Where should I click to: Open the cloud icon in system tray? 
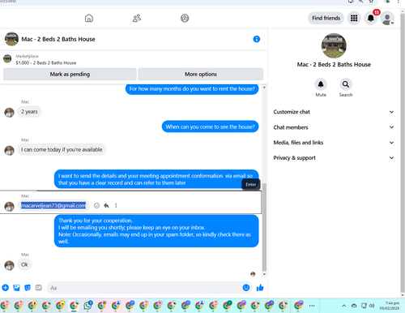coord(354,306)
